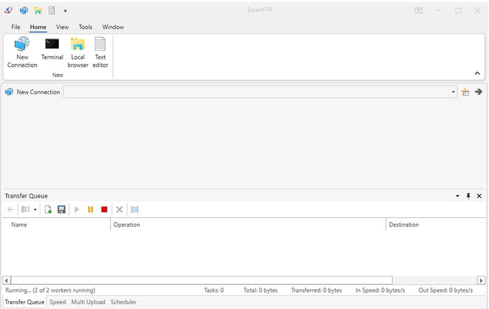Click quick access Text editor document icon
The image size is (489, 309).
[x=52, y=10]
